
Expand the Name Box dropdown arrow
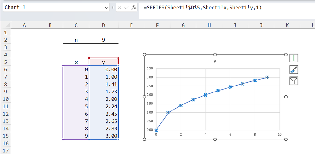click(x=107, y=8)
